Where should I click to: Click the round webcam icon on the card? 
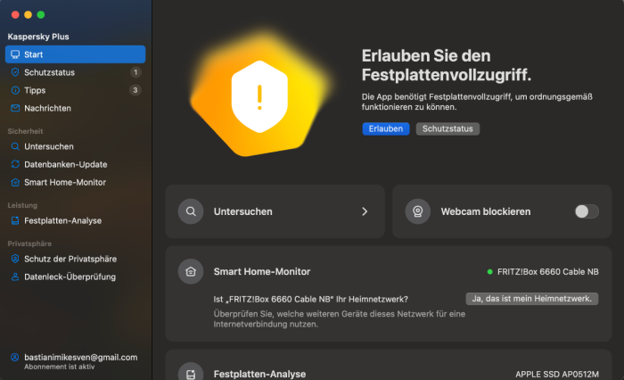coord(417,211)
